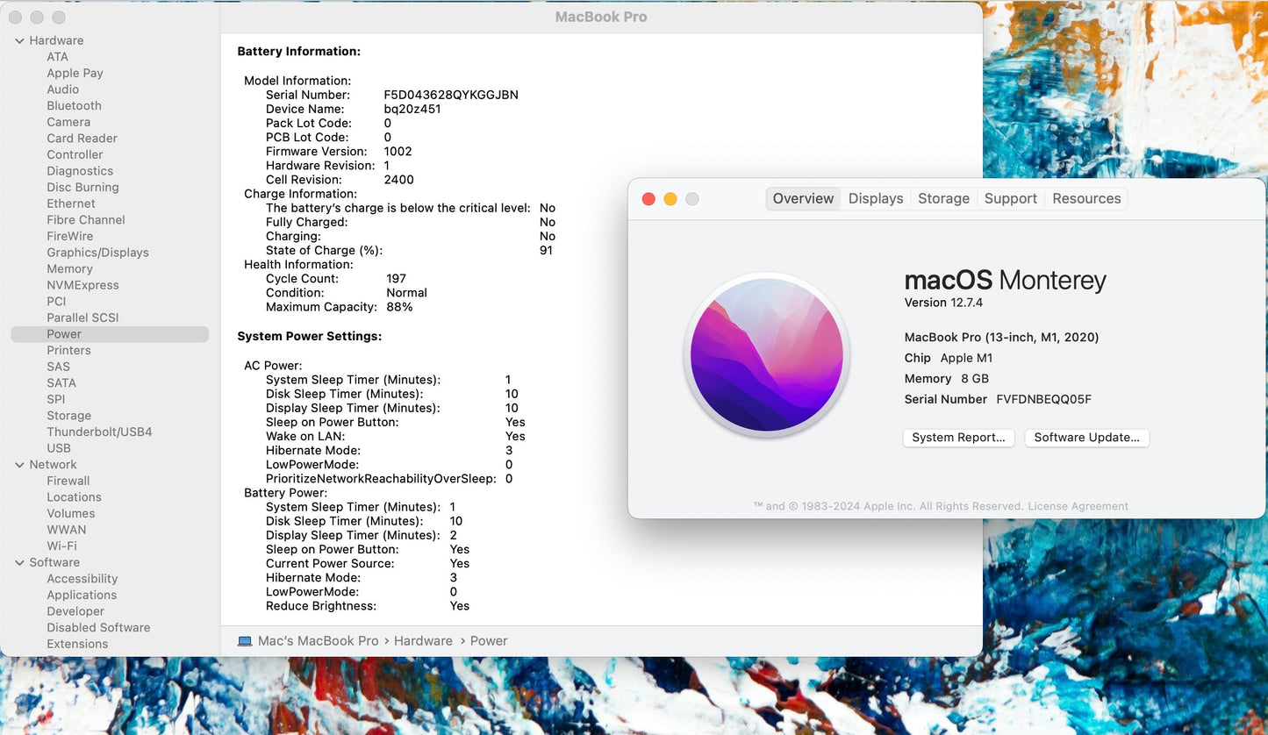The width and height of the screenshot is (1268, 735).
Task: Click the System Report button
Action: [x=958, y=438]
